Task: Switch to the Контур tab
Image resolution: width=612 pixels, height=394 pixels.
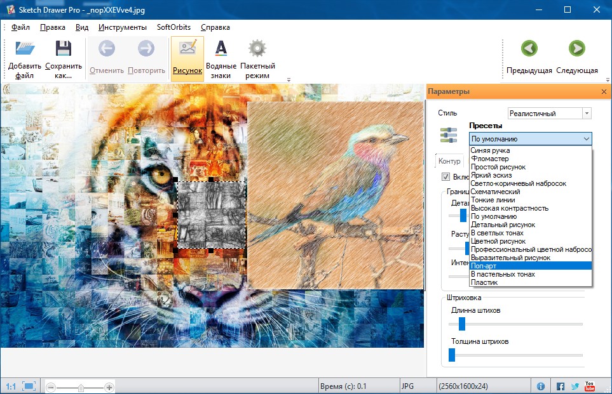Action: [x=449, y=161]
